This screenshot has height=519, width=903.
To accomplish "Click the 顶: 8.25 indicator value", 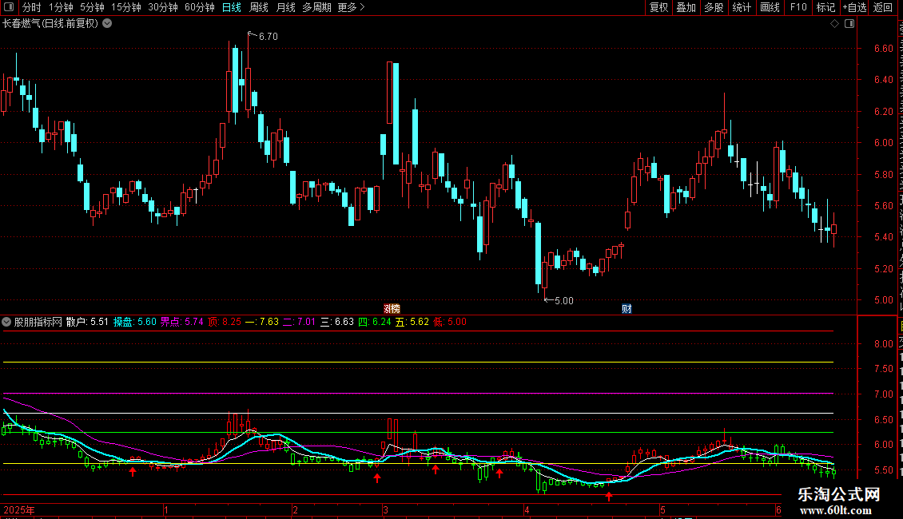I will click(225, 323).
